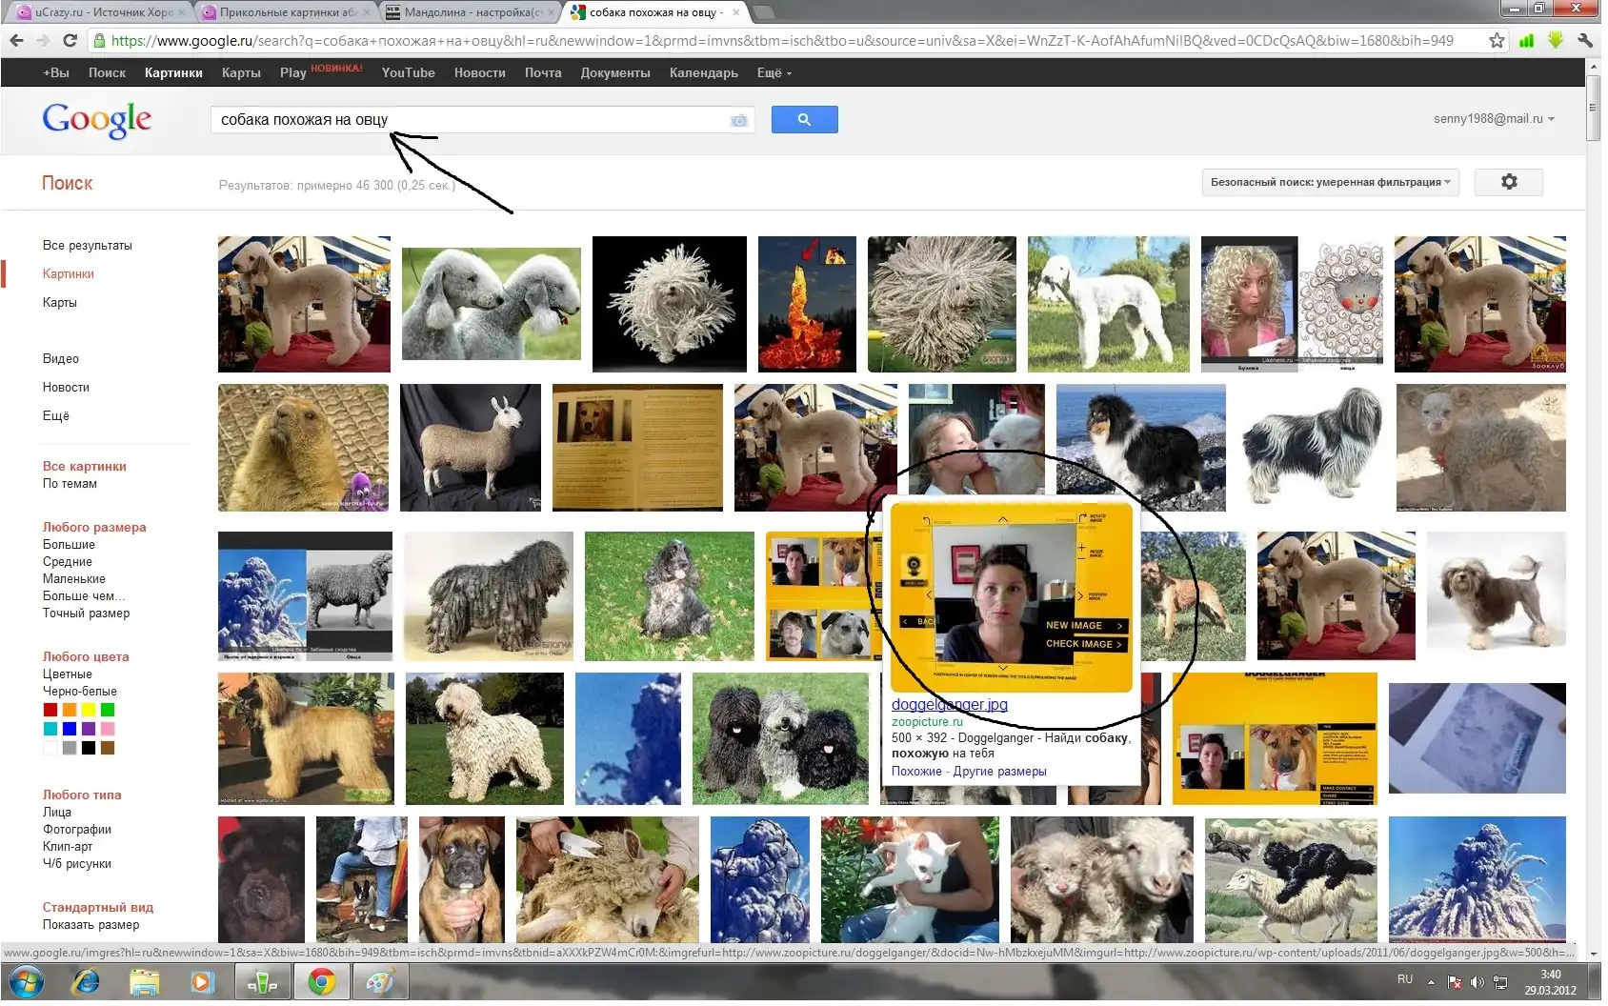Open the senny1988@mail.ru account dropdown

click(1493, 119)
